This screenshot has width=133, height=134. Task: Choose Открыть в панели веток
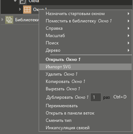click(x=85, y=113)
